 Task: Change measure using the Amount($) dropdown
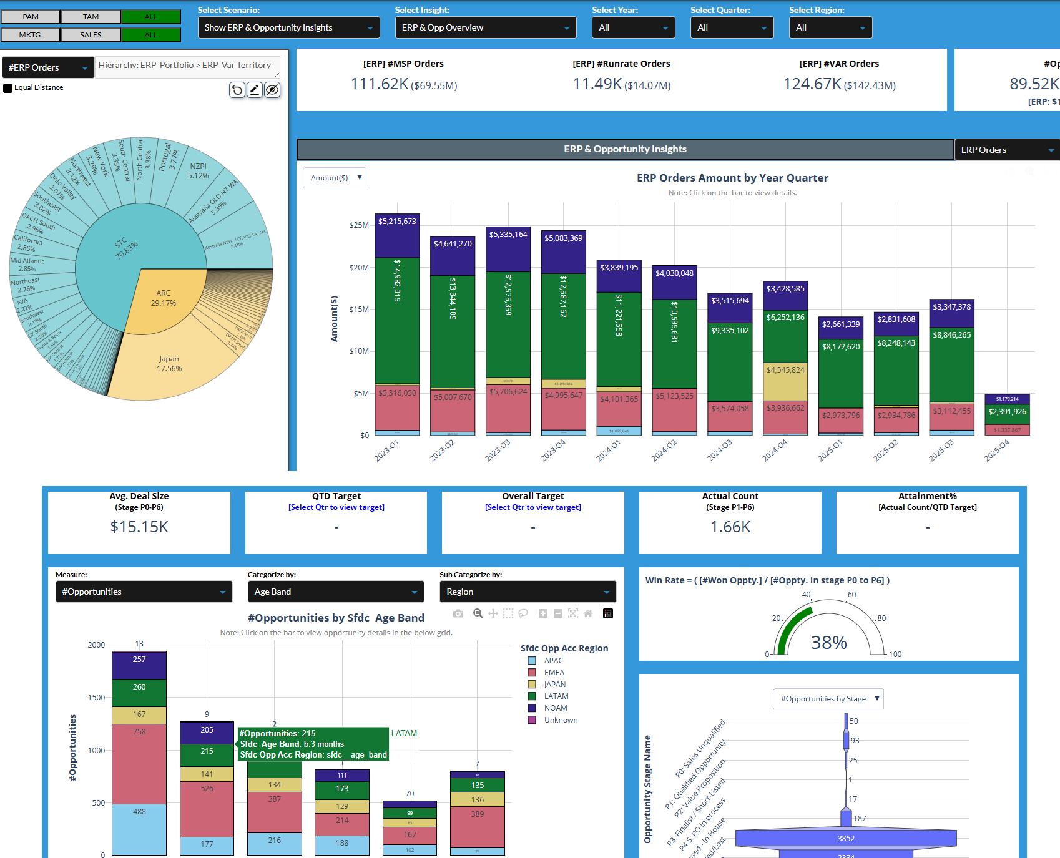[x=335, y=178]
